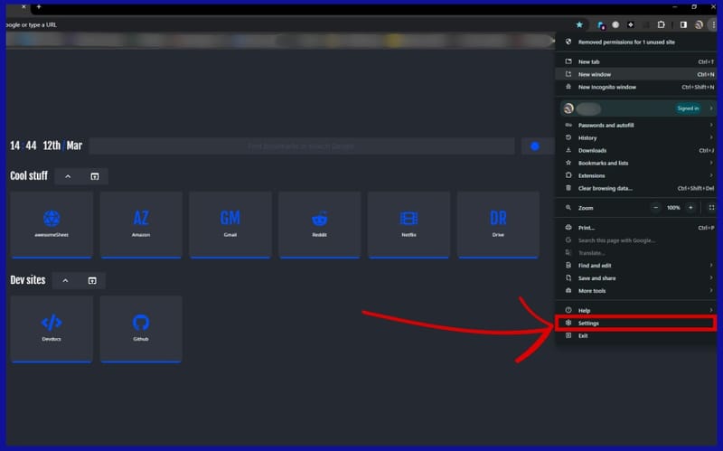Collapse the Dev sites group chevron
The width and height of the screenshot is (723, 451).
click(65, 281)
